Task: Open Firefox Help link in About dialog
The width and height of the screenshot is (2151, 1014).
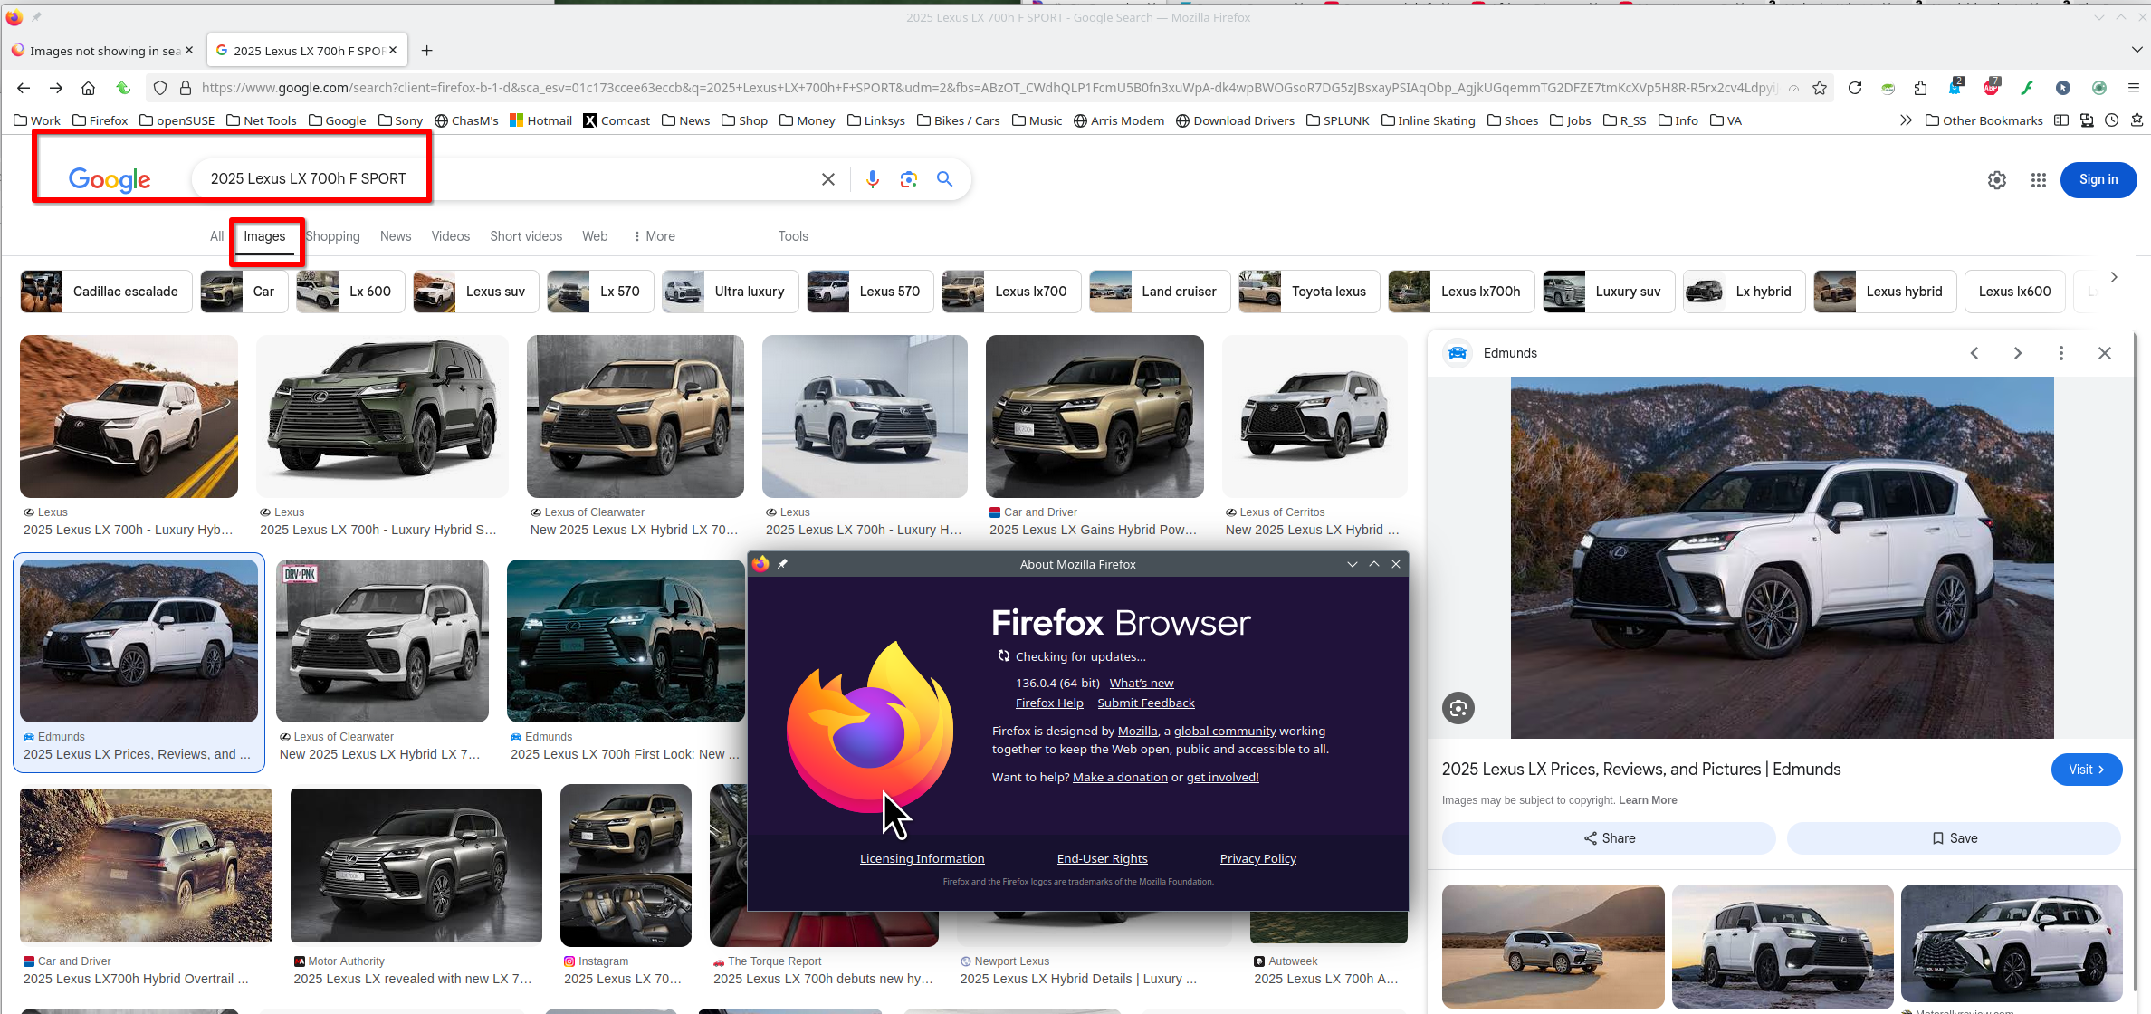Action: pos(1049,703)
